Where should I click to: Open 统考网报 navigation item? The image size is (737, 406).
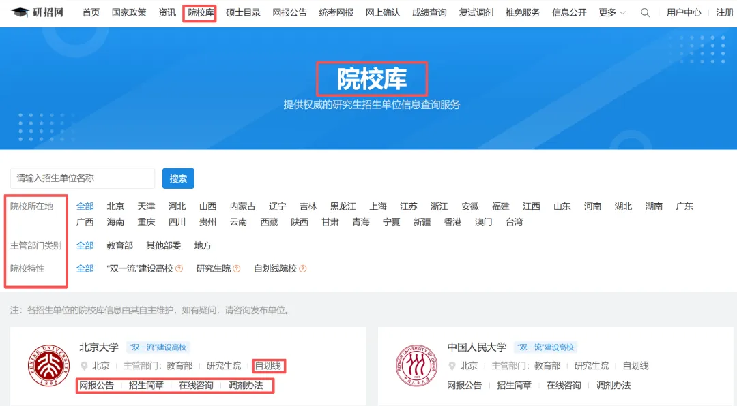[336, 13]
